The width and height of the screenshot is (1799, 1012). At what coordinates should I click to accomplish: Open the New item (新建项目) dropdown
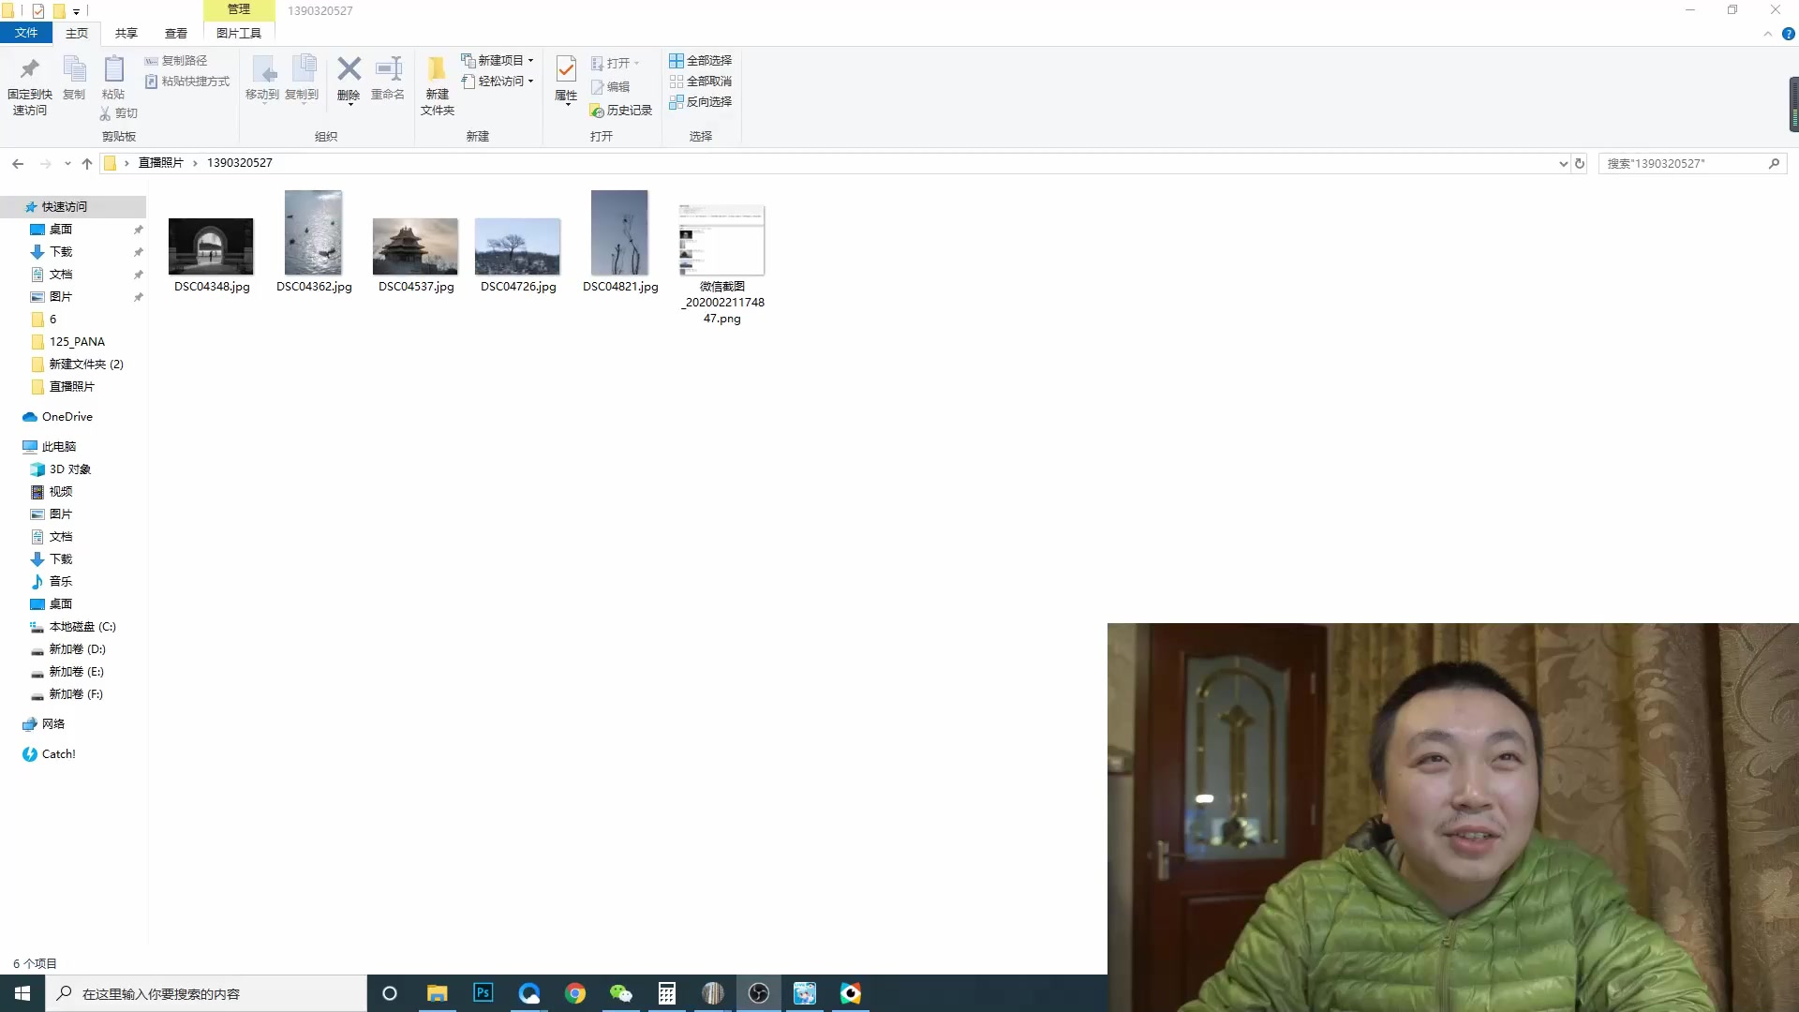coord(498,60)
